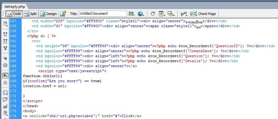This screenshot has width=278, height=119.
Task: Click '</head>' tag on line 174
Action: click(x=30, y=106)
